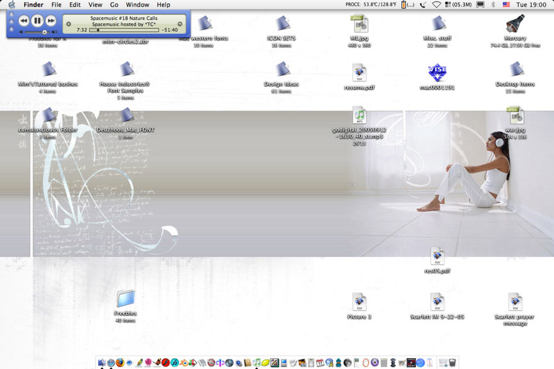Select the Misc. stuff folder
The image size is (554, 369).
[438, 24]
